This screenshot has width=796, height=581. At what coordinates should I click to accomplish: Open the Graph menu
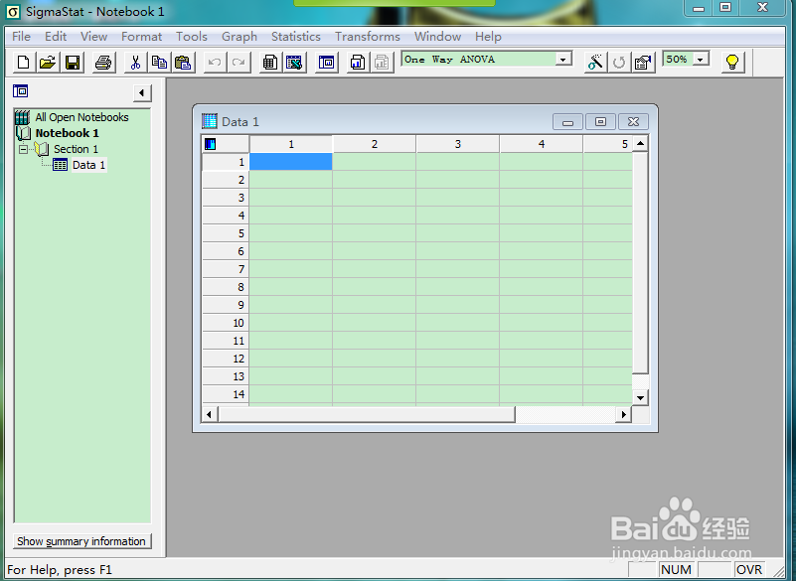239,37
